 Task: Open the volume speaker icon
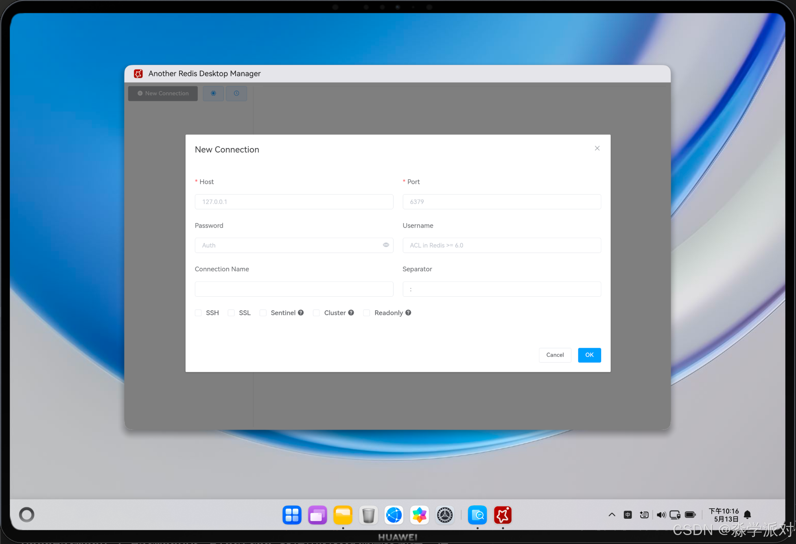[x=661, y=515]
